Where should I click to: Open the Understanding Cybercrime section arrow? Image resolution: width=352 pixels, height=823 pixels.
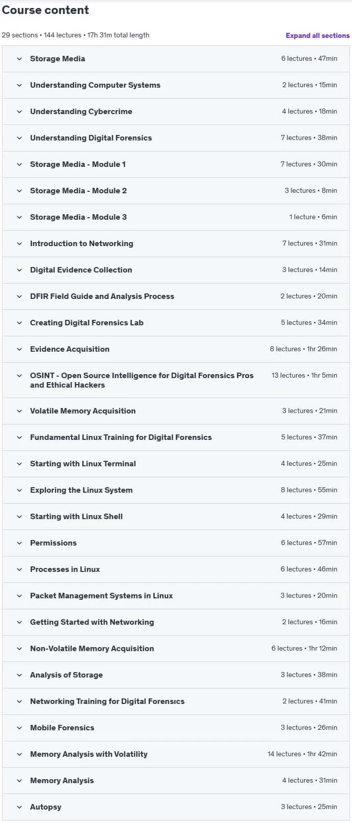19,112
